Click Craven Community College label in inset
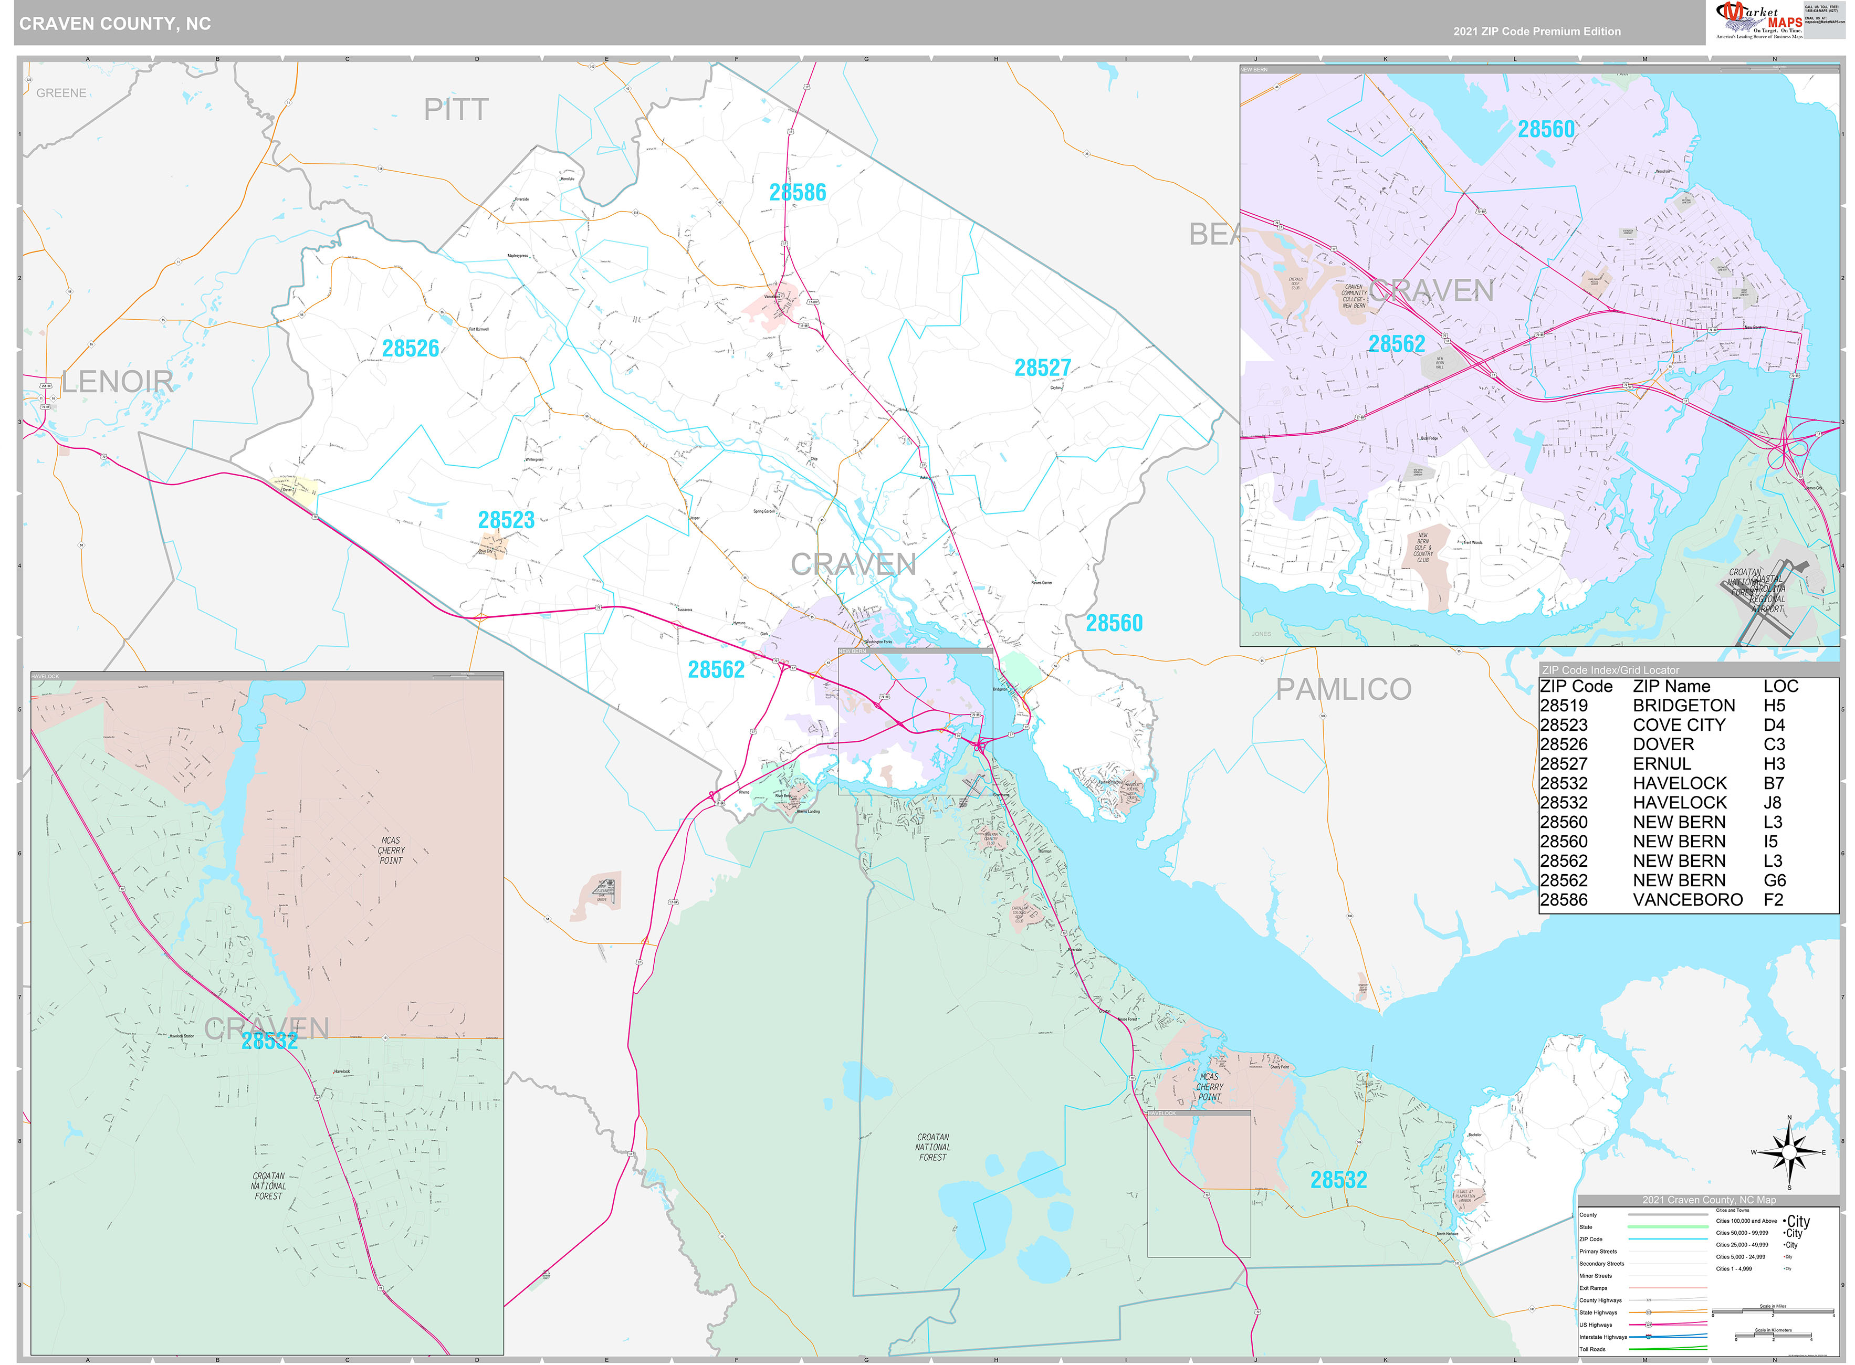This screenshot has width=1855, height=1365. click(x=1354, y=297)
